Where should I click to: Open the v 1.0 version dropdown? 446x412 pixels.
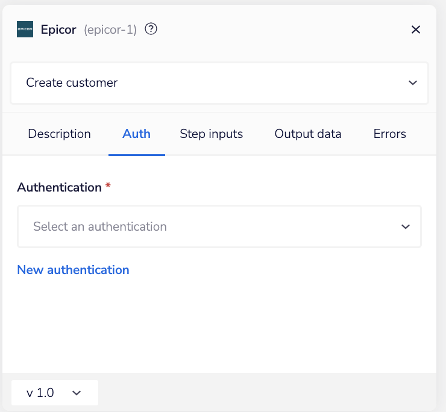point(54,393)
